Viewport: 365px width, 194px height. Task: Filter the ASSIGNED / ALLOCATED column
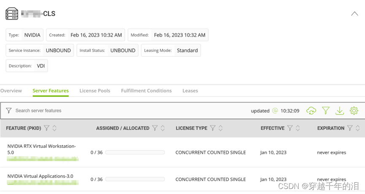tap(155, 128)
